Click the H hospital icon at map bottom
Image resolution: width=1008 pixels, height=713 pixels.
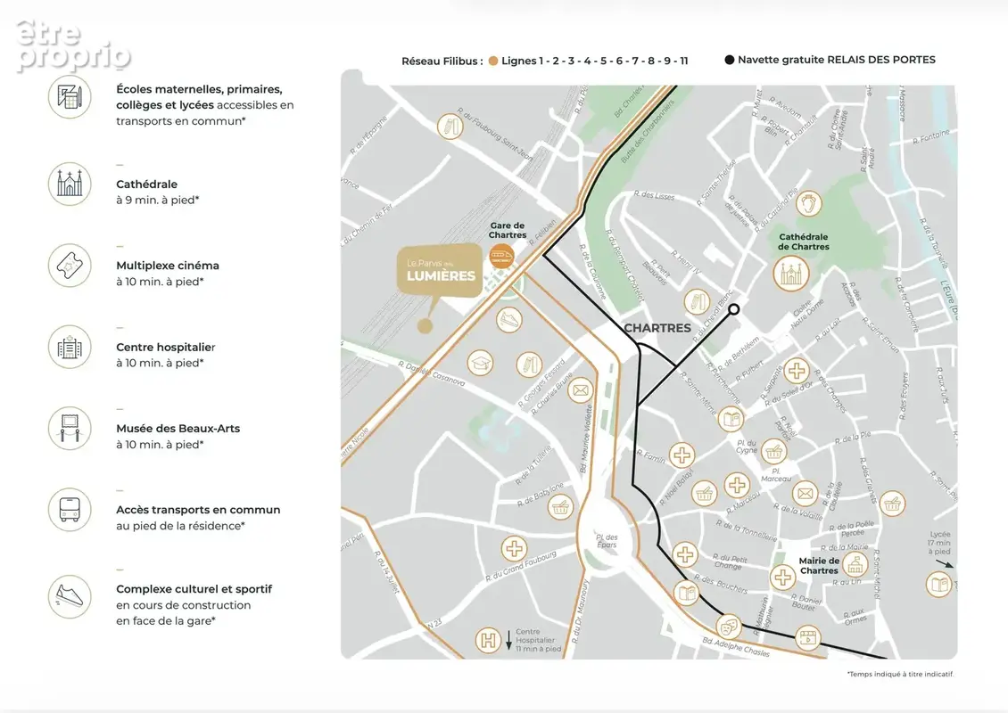point(489,641)
